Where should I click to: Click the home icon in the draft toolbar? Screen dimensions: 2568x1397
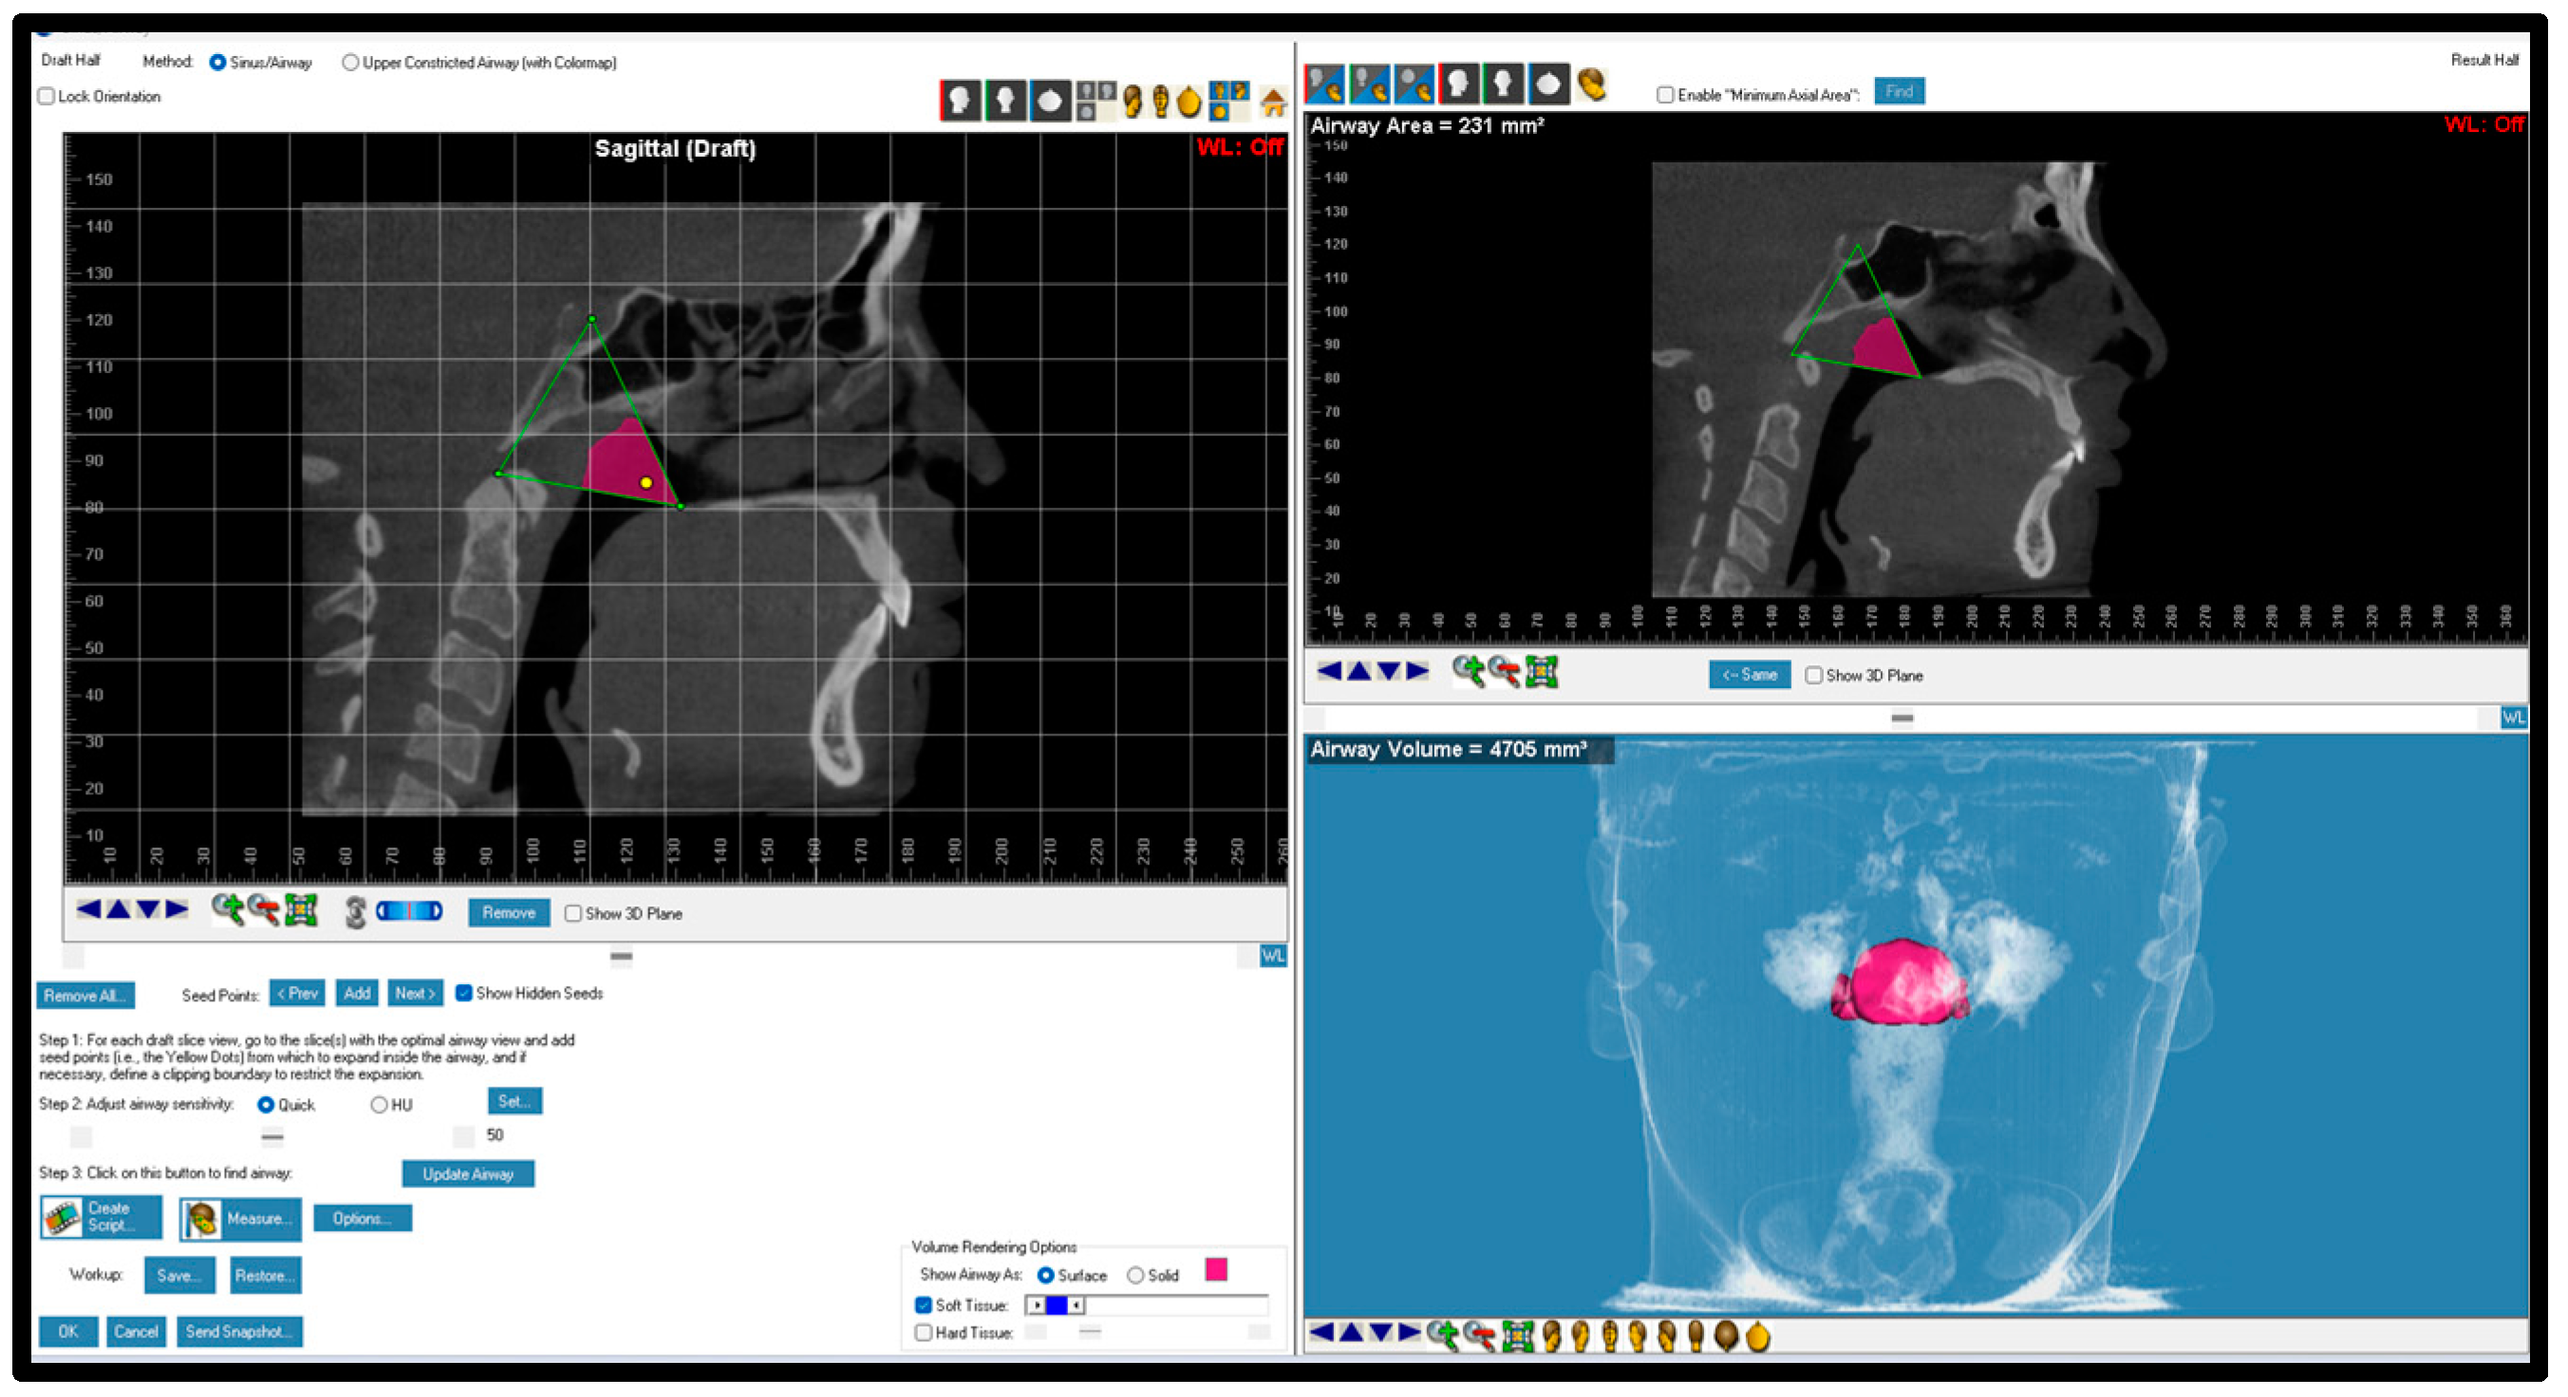(1272, 102)
